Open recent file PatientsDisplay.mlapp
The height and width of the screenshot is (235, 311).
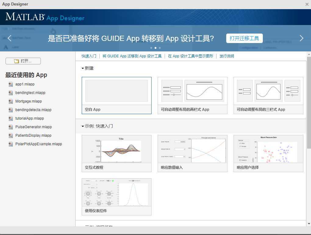tap(33, 136)
